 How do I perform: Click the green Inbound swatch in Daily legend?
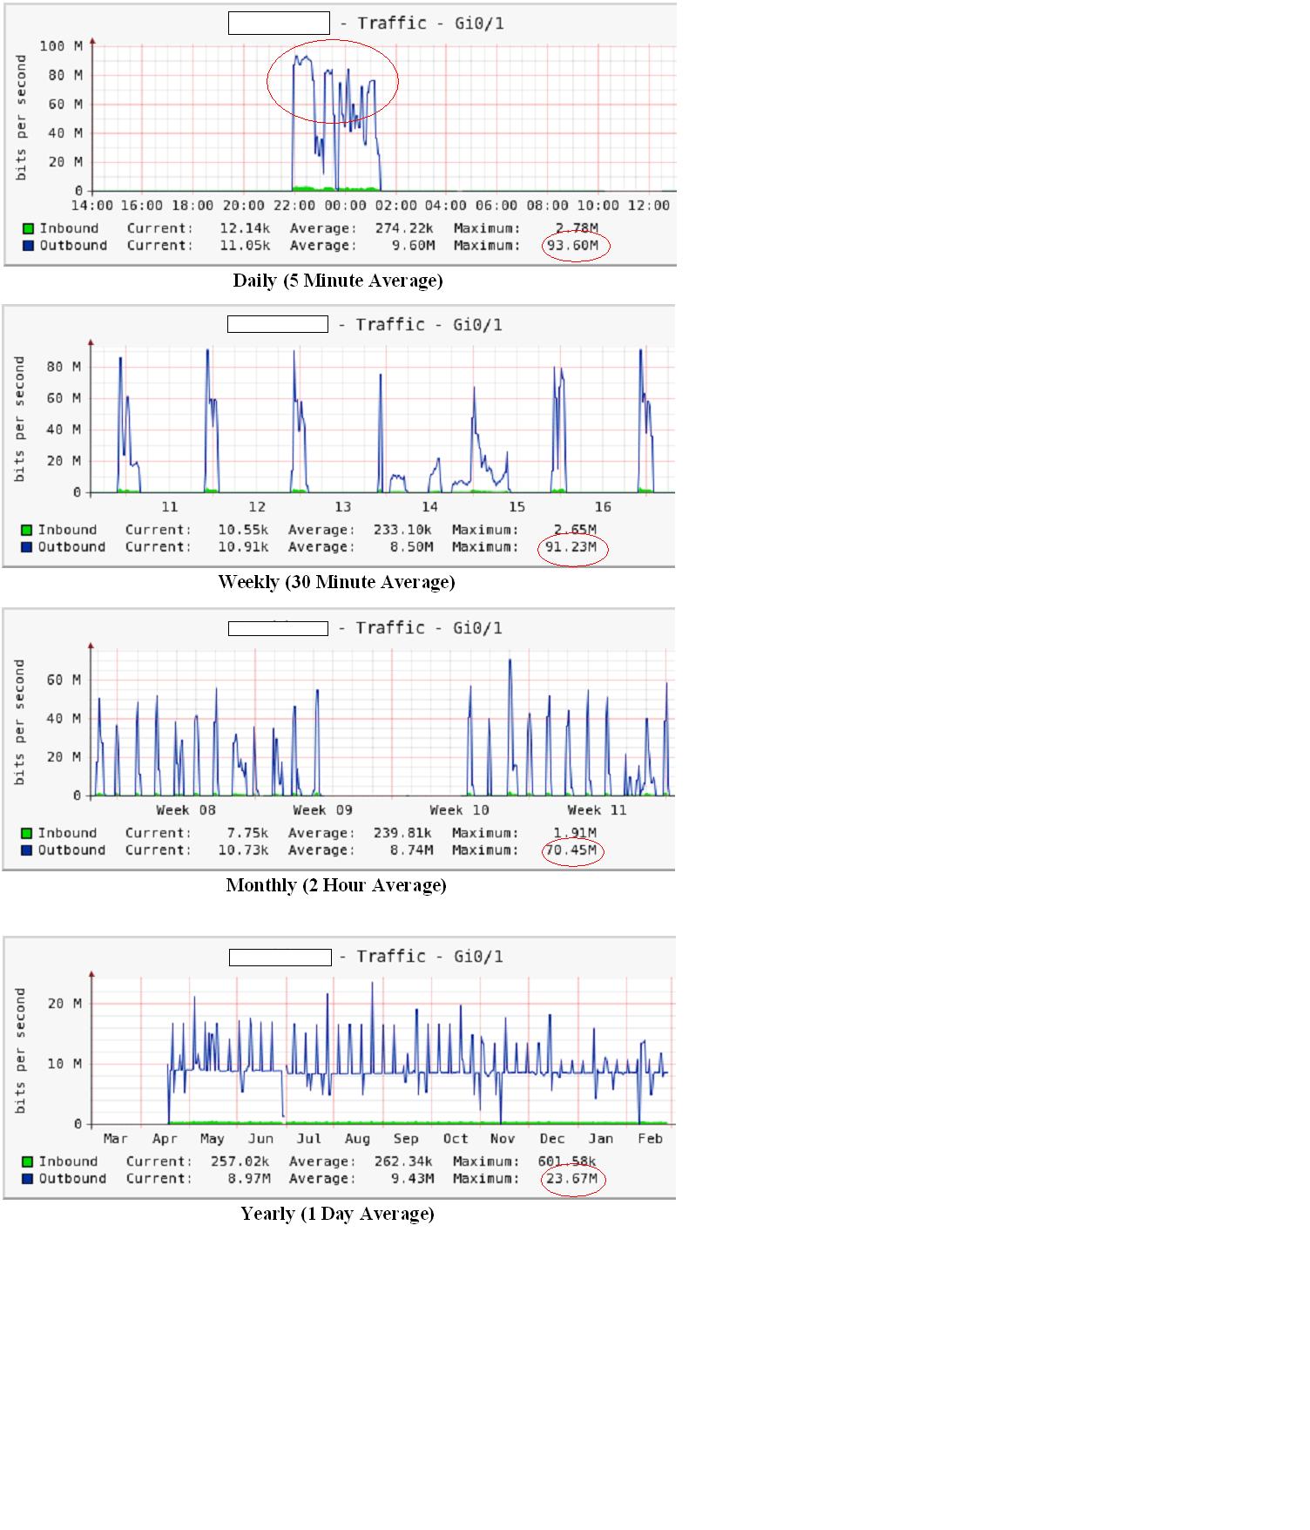coord(28,229)
